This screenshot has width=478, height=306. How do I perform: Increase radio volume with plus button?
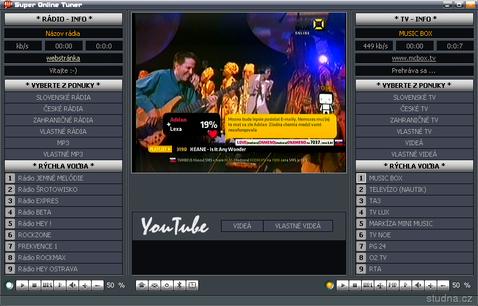pyautogui.click(x=85, y=285)
